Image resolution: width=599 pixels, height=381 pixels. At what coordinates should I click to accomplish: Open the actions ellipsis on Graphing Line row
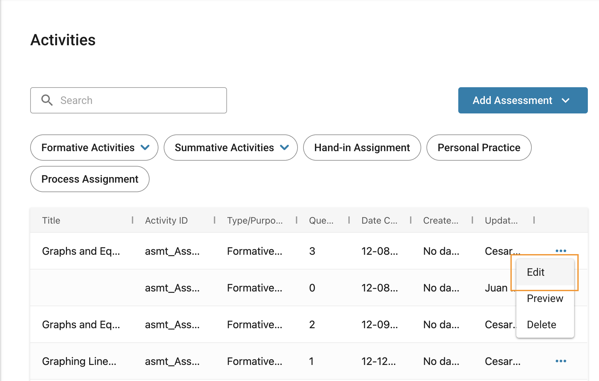[561, 361]
